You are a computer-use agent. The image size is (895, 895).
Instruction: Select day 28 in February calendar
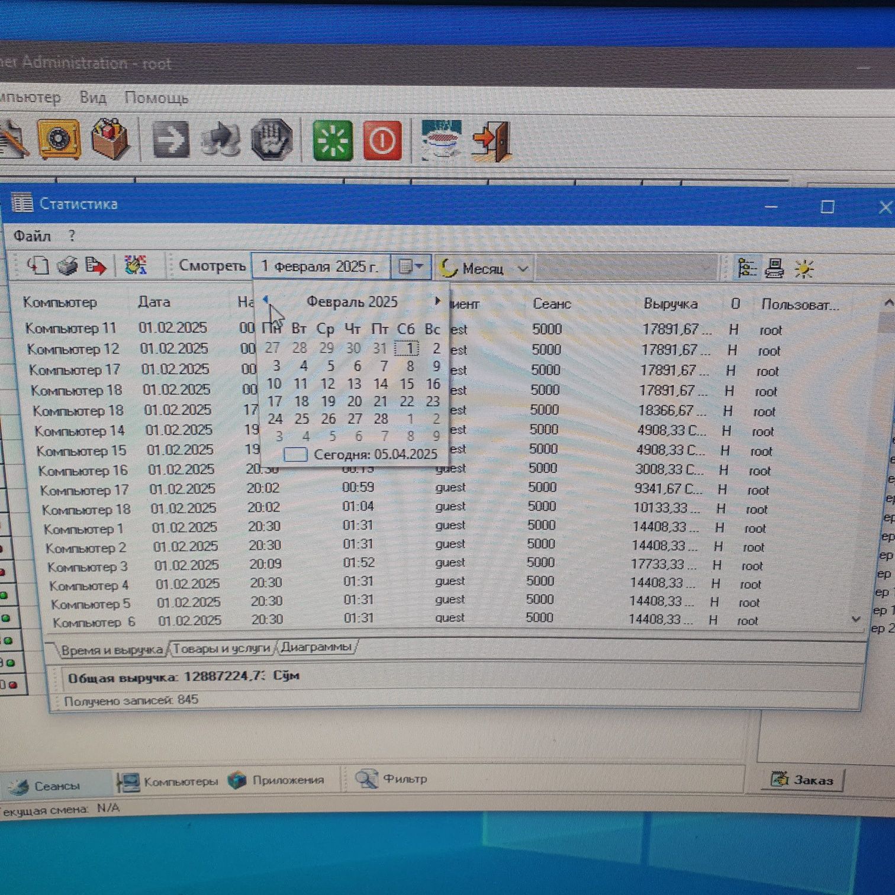(381, 418)
